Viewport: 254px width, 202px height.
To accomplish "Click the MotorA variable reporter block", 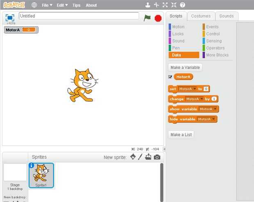I will [183, 77].
